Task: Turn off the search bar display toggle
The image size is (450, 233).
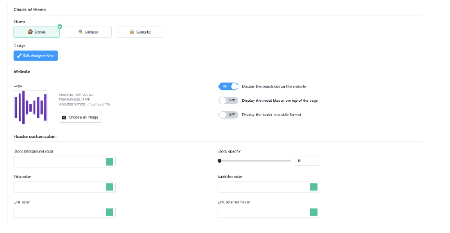Action: click(229, 86)
